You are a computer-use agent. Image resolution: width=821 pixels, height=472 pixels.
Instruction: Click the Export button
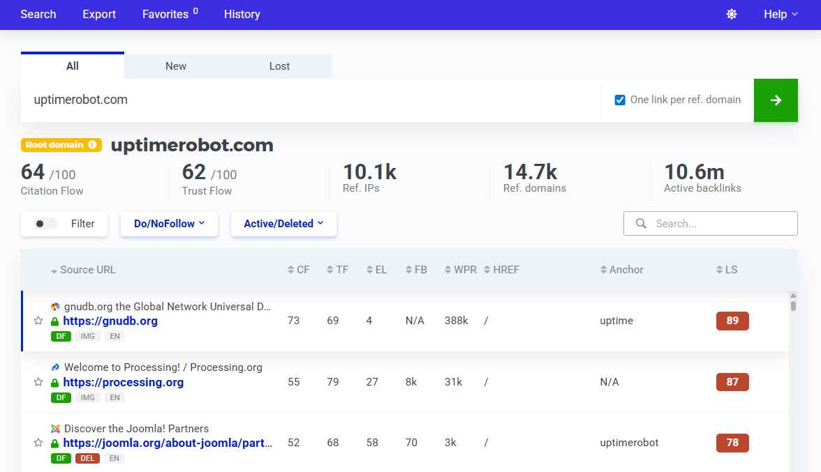click(98, 14)
